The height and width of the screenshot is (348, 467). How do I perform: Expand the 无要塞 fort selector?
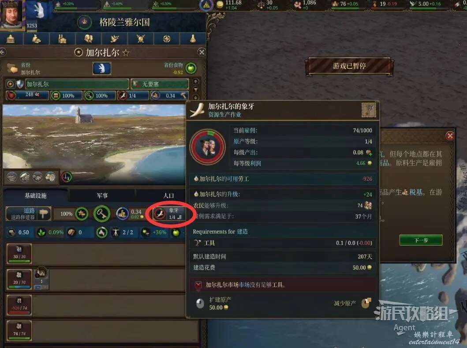click(160, 84)
